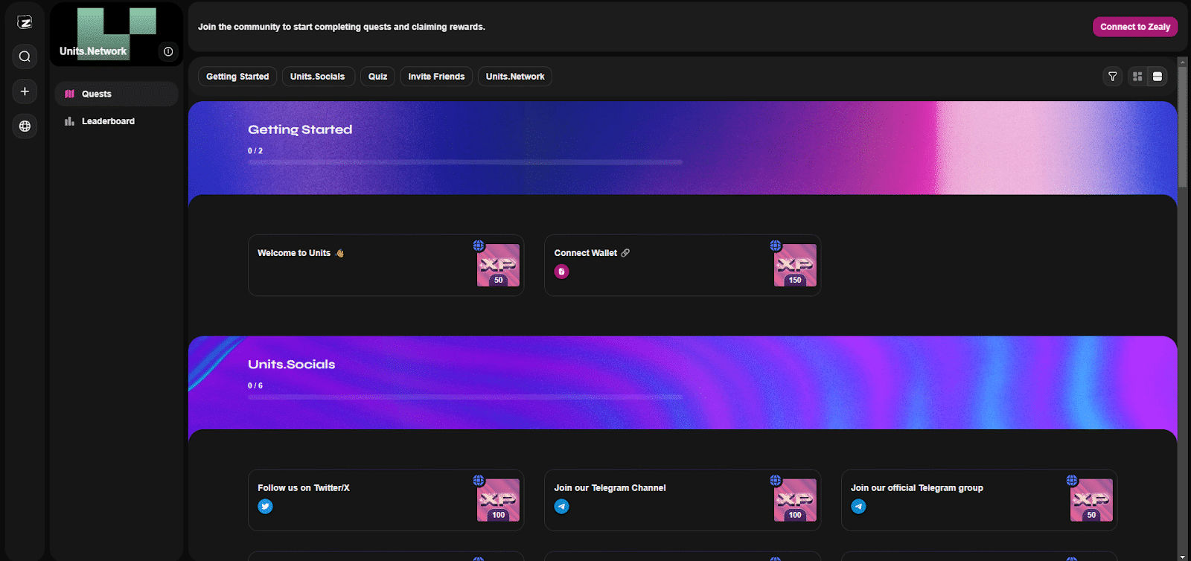This screenshot has height=561, width=1191.
Task: Open the Connect Wallet quest card
Action: (x=683, y=266)
